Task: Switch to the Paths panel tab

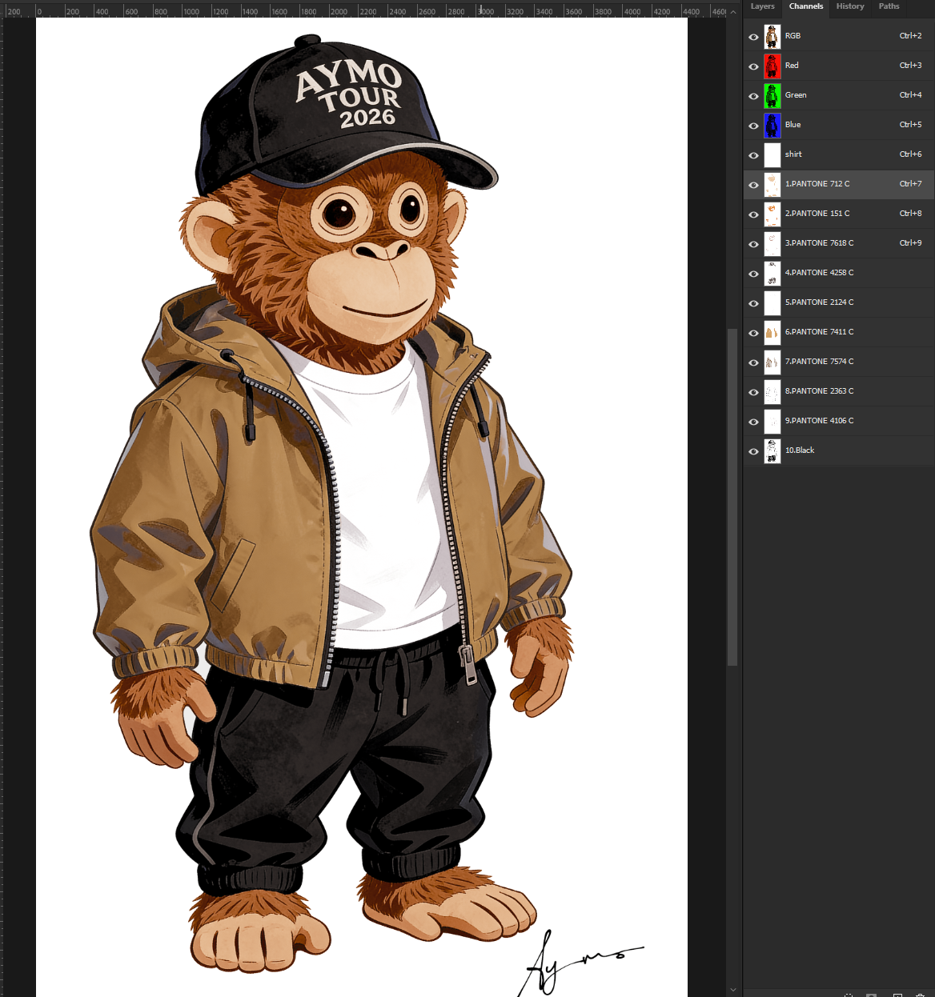Action: pos(889,6)
